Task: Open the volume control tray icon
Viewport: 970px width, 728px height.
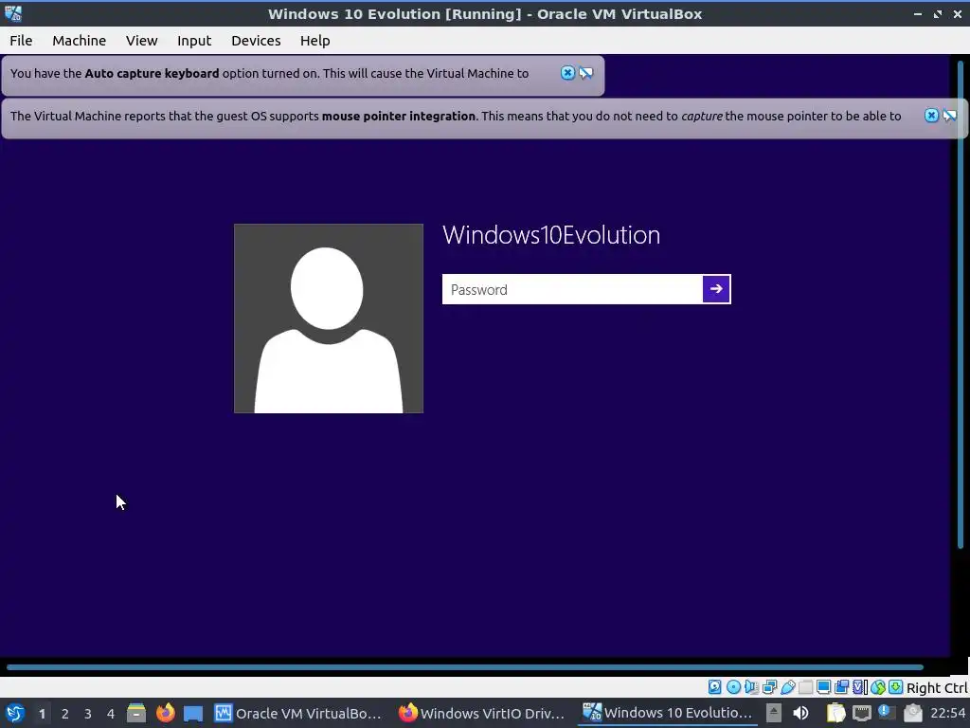Action: coord(800,713)
